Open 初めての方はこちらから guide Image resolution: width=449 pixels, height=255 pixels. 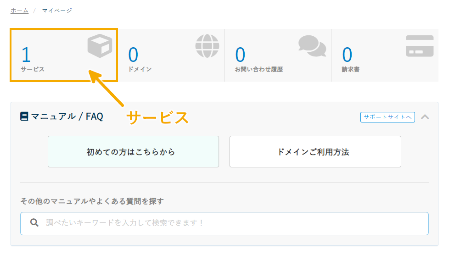click(134, 152)
